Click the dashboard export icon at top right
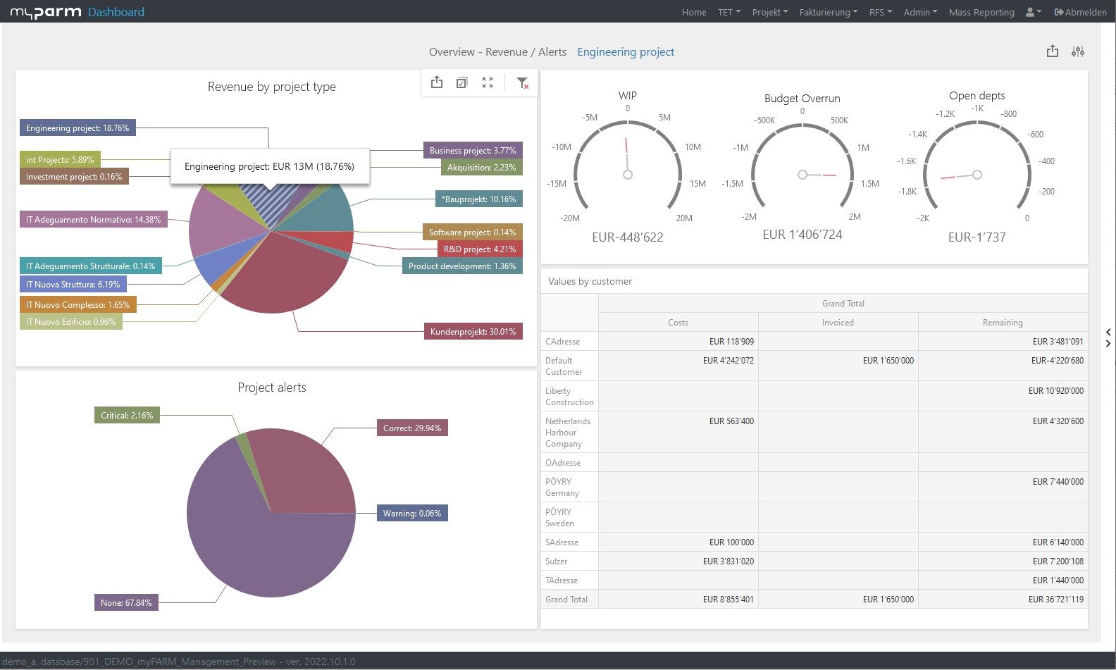This screenshot has height=670, width=1116. click(x=1052, y=51)
